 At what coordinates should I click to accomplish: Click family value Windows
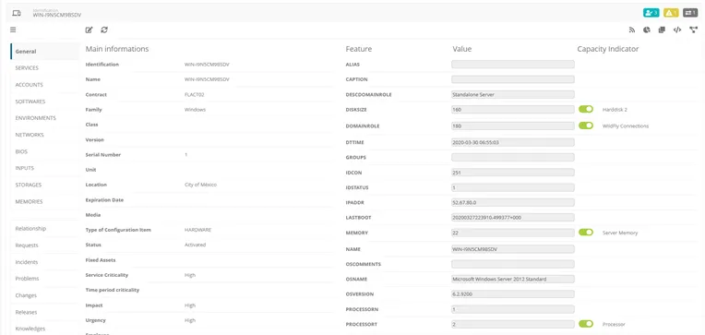pyautogui.click(x=195, y=110)
